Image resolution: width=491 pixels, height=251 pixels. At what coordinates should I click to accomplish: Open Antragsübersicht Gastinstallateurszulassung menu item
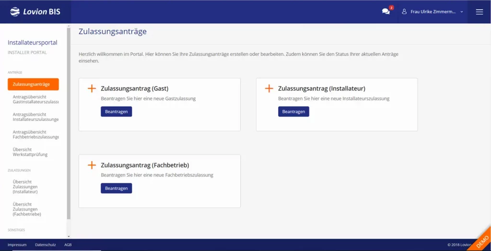[x=35, y=99]
